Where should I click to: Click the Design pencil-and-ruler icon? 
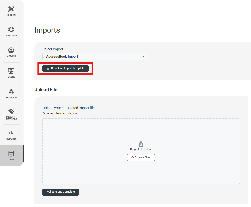click(x=11, y=9)
